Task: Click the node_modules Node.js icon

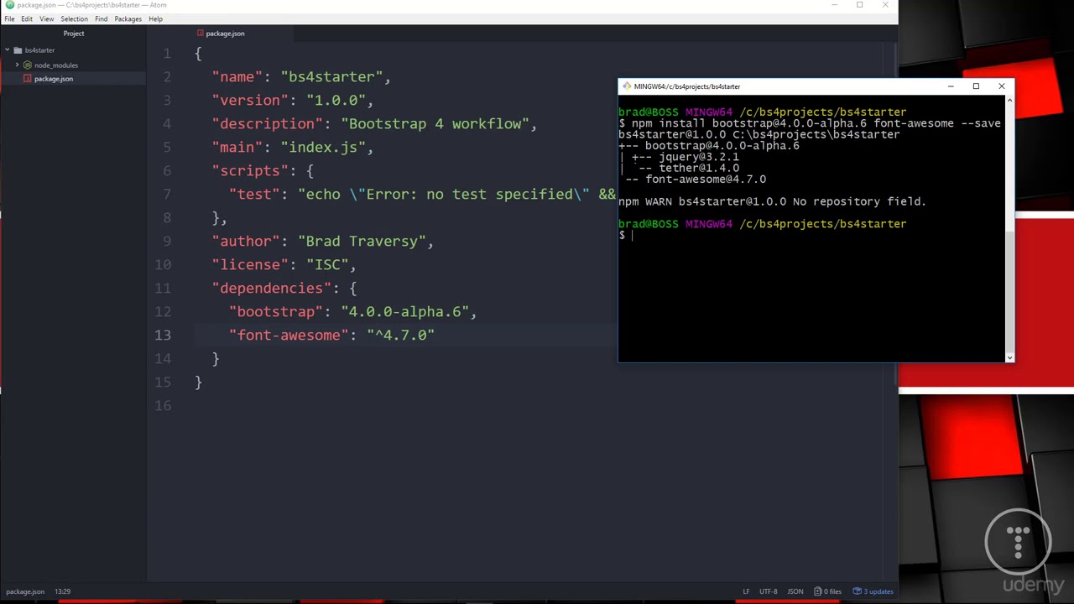Action: tap(28, 65)
